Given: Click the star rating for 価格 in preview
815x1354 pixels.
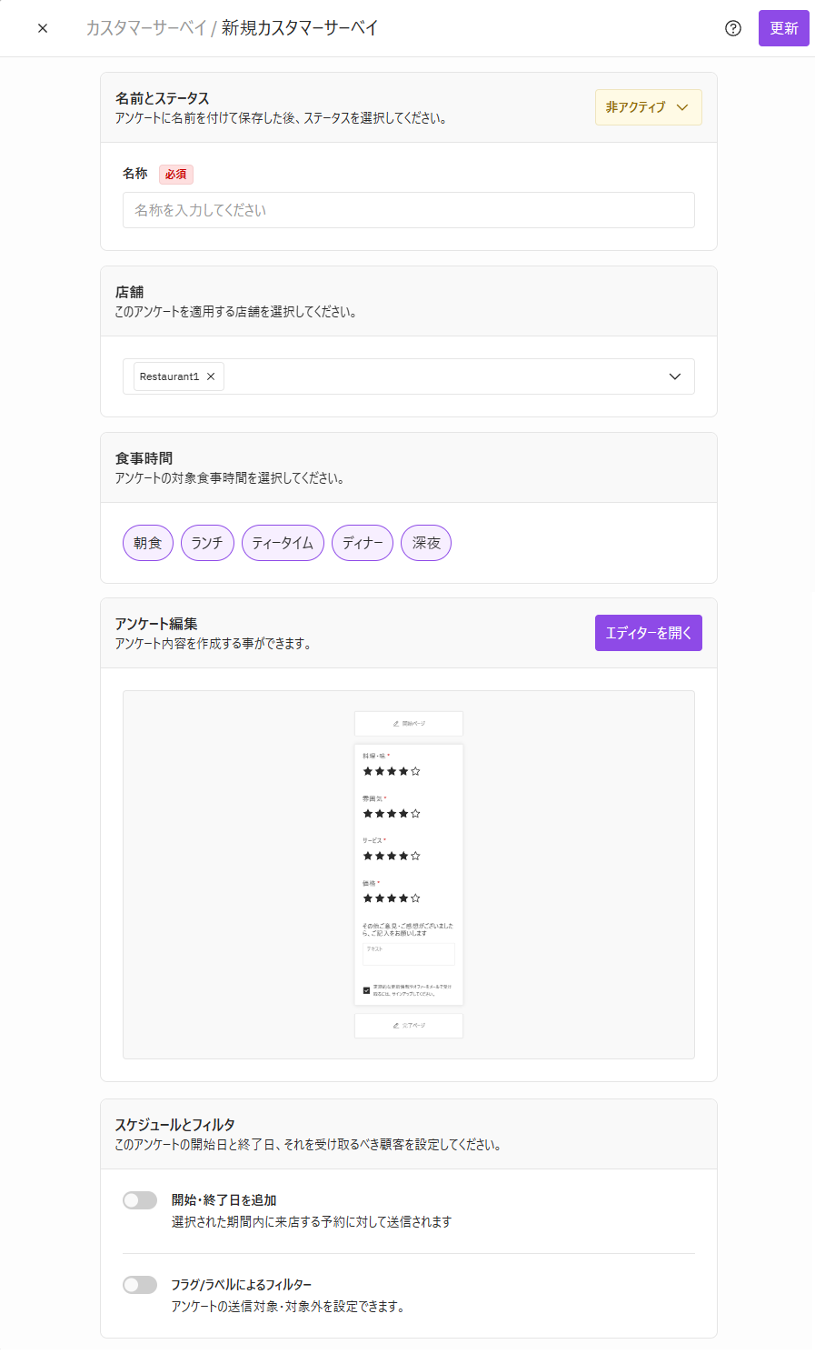Looking at the screenshot, I should click(x=392, y=898).
